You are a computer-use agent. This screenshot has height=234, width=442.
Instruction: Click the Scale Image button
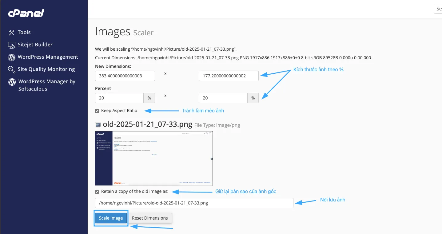pos(111,218)
